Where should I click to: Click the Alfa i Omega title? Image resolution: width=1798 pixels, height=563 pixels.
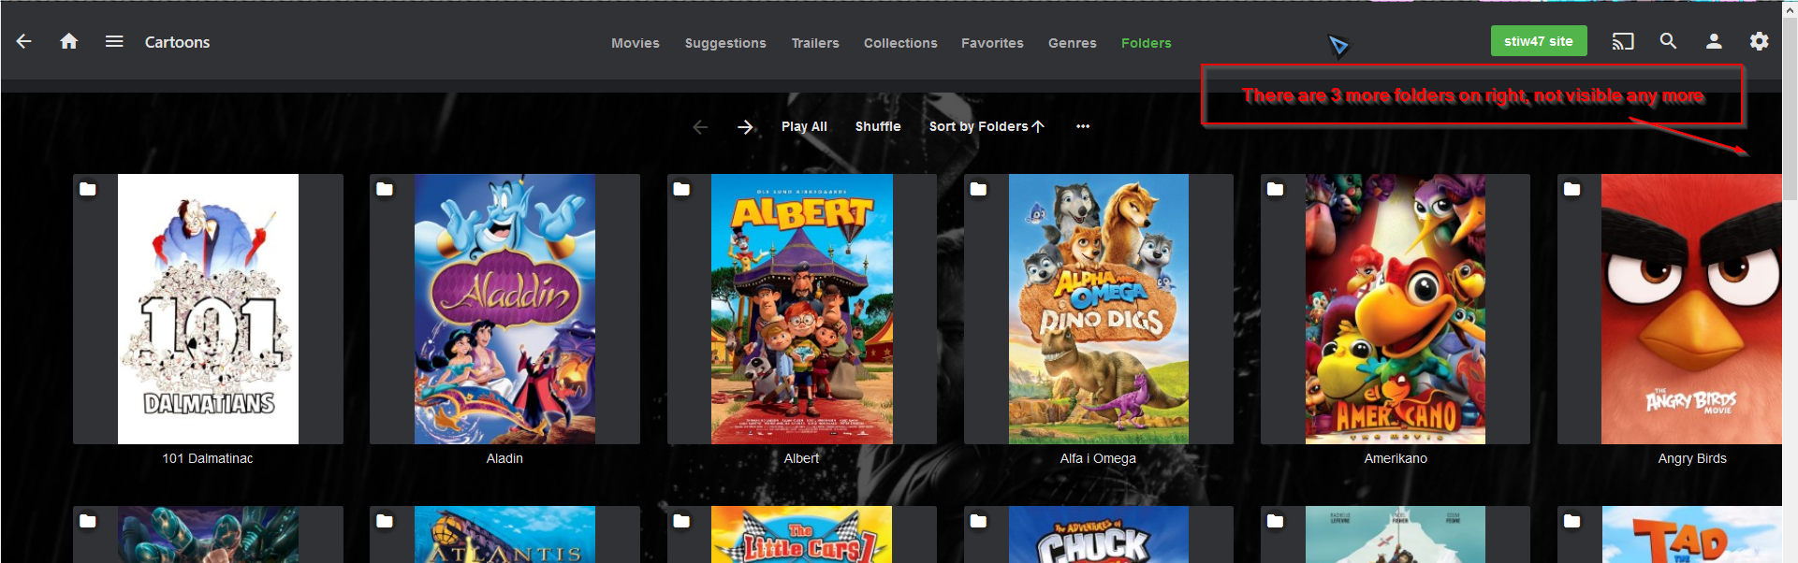1098,458
